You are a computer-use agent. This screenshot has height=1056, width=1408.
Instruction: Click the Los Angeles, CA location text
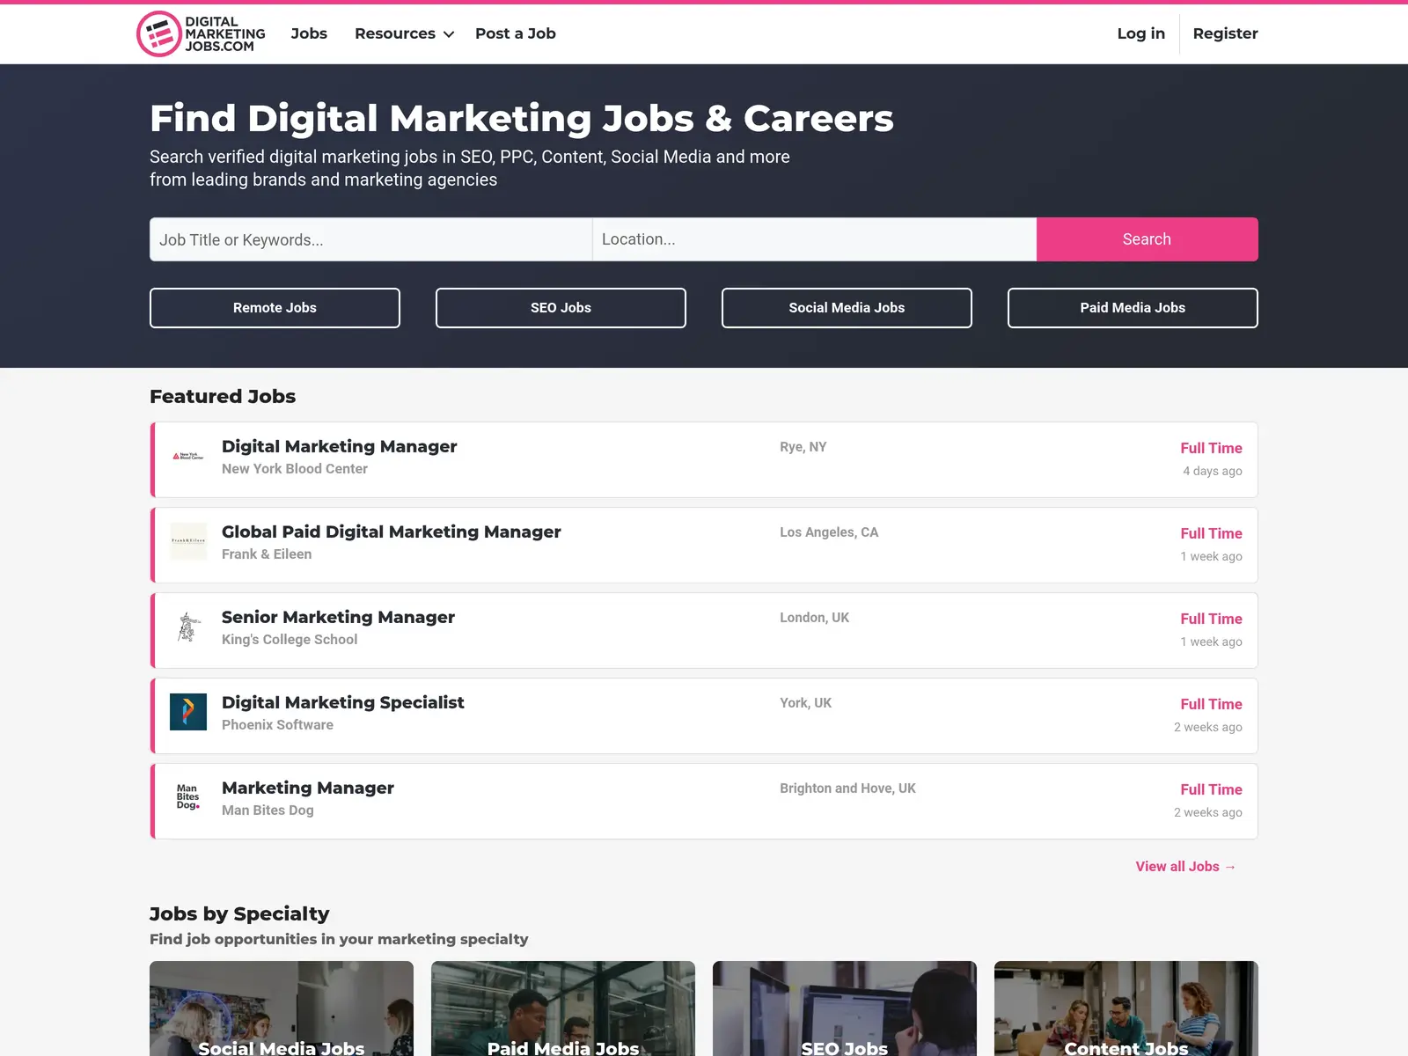[829, 532]
